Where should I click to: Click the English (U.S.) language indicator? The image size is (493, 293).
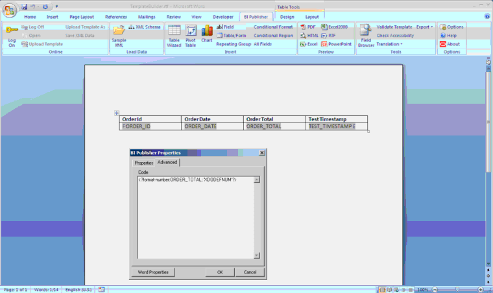(78, 290)
